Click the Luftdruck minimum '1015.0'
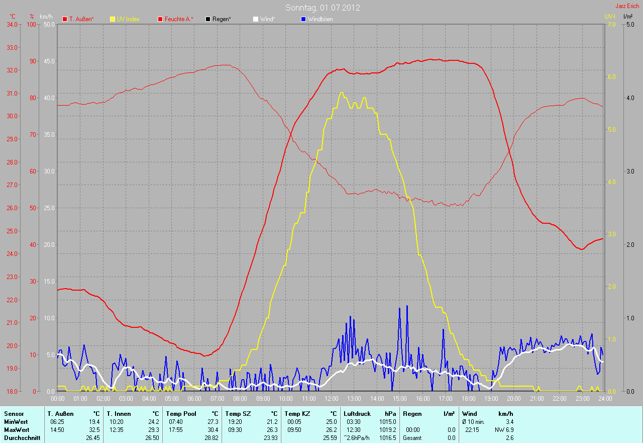Image resolution: width=643 pixels, height=443 pixels. coord(387,422)
